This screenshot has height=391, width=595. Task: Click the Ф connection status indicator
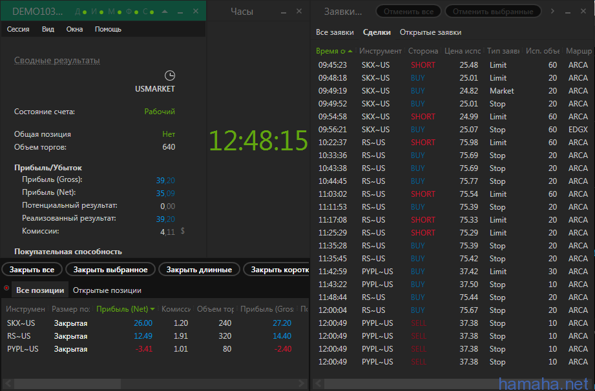(132, 12)
